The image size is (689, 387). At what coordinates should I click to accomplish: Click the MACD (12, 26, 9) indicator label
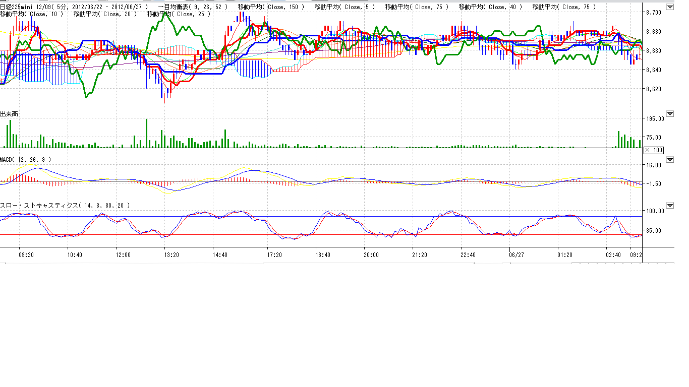(x=25, y=160)
